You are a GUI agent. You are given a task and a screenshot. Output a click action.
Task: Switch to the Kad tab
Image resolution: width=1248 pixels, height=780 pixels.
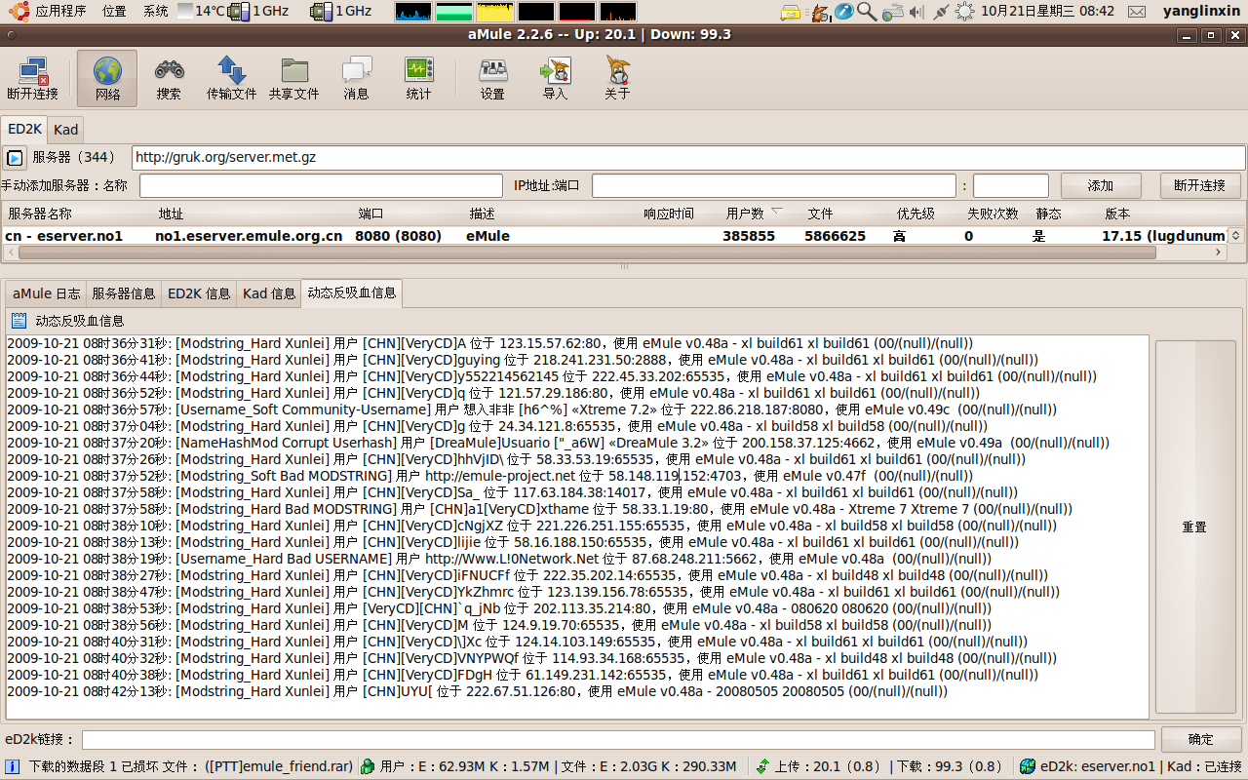point(66,130)
